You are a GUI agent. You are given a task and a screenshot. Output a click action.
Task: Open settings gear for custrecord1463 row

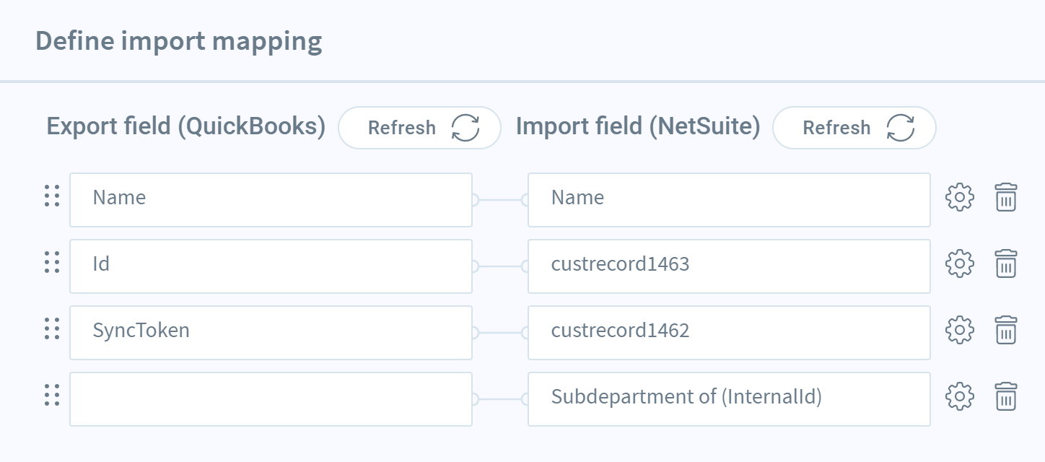coord(960,263)
